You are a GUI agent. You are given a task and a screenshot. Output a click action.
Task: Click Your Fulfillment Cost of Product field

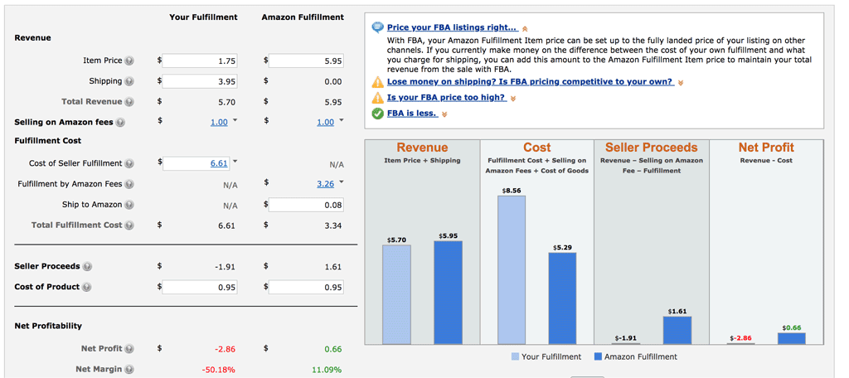coord(200,288)
